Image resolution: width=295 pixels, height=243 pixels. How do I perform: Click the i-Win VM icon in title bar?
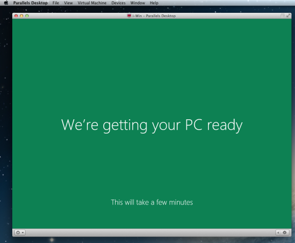[129, 16]
